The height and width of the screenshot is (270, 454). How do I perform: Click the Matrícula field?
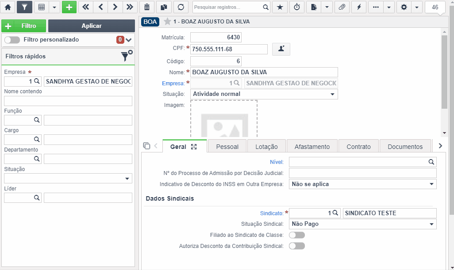click(x=215, y=37)
